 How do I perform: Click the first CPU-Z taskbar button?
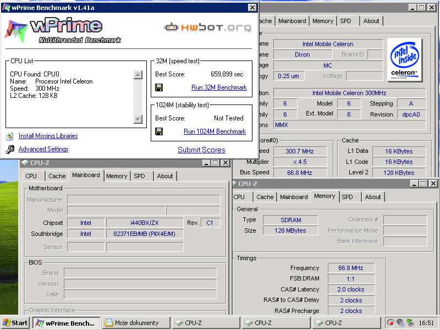(x=207, y=323)
